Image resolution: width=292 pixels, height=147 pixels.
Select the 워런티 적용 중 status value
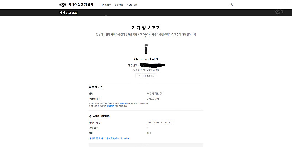[x=154, y=94]
